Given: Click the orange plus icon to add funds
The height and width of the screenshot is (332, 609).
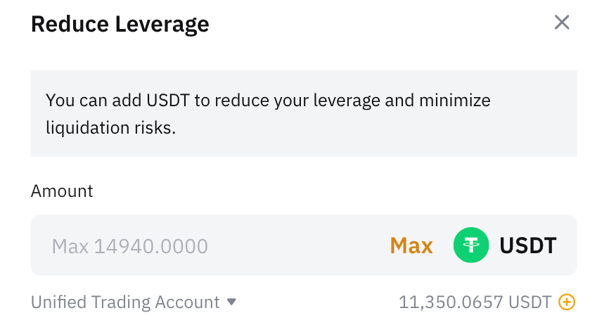Looking at the screenshot, I should click(x=567, y=302).
